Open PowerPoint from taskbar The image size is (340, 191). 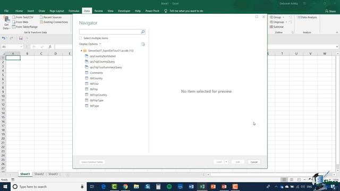(213, 186)
